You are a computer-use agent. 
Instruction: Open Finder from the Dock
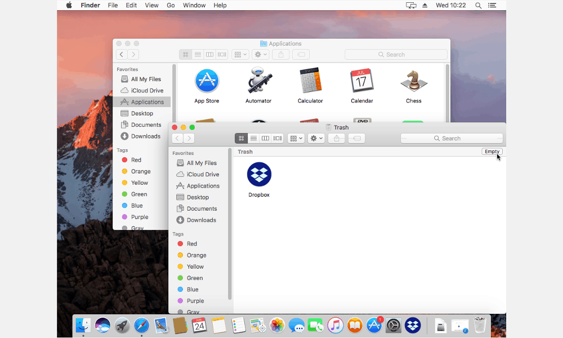(x=83, y=326)
